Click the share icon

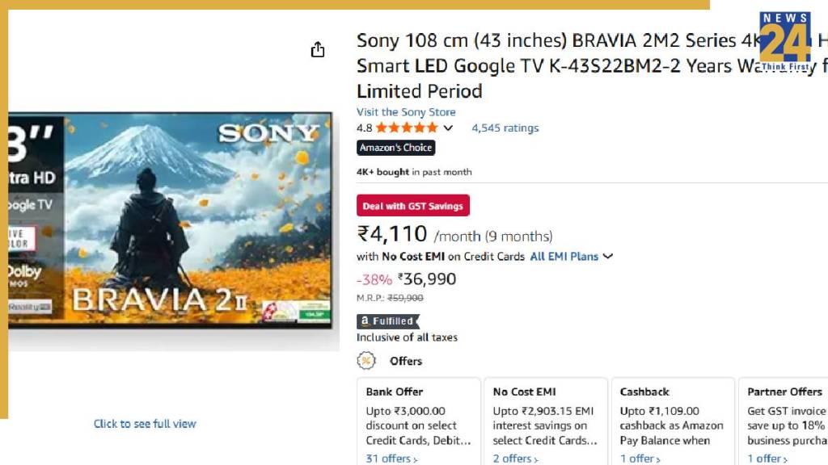pos(318,49)
